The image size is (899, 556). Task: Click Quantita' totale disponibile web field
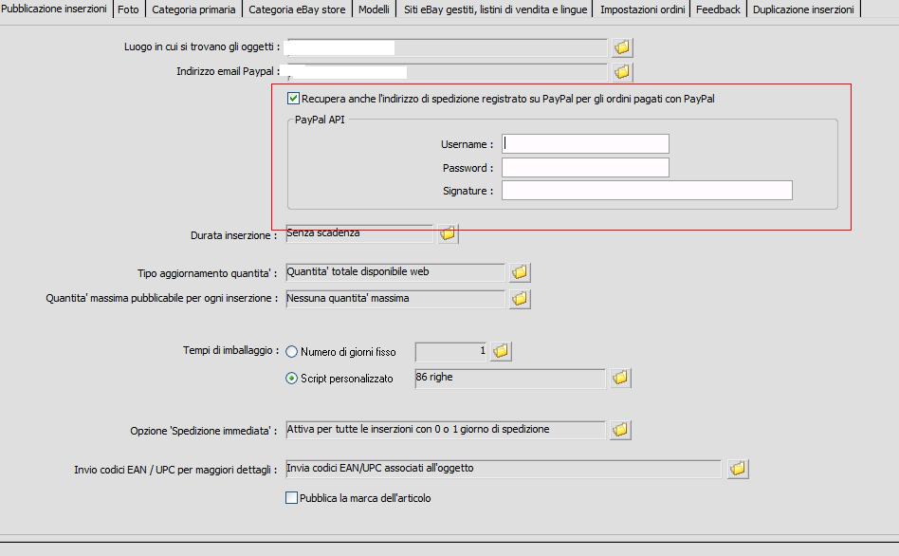(x=395, y=272)
